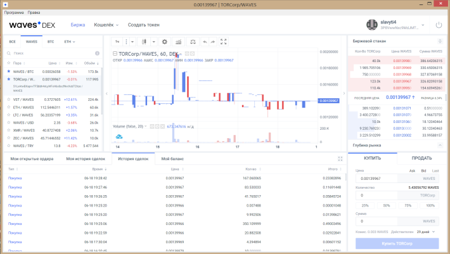Image resolution: width=450 pixels, height=254 pixels.
Task: Click the Количество amount input field
Action: [397, 195]
